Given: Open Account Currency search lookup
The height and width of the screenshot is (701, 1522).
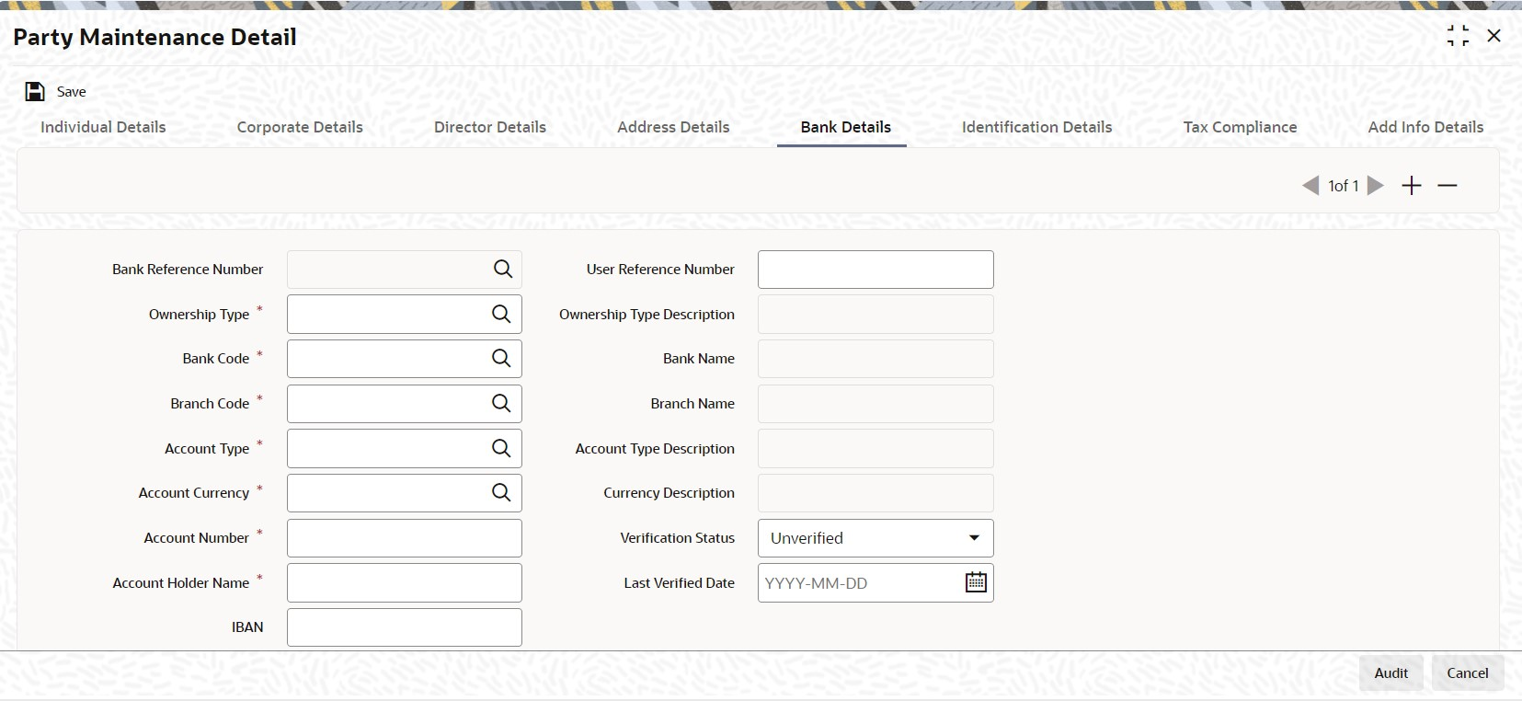Looking at the screenshot, I should pos(501,492).
